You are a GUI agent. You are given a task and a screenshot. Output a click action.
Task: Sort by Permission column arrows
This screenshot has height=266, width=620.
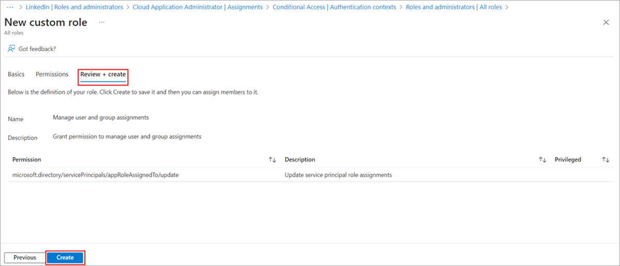[x=272, y=160]
